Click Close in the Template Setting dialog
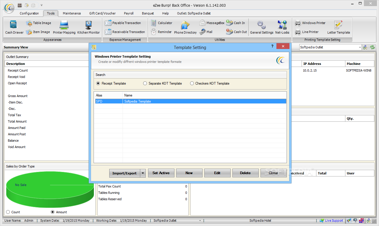Image resolution: width=379 pixels, height=226 pixels. tap(274, 173)
